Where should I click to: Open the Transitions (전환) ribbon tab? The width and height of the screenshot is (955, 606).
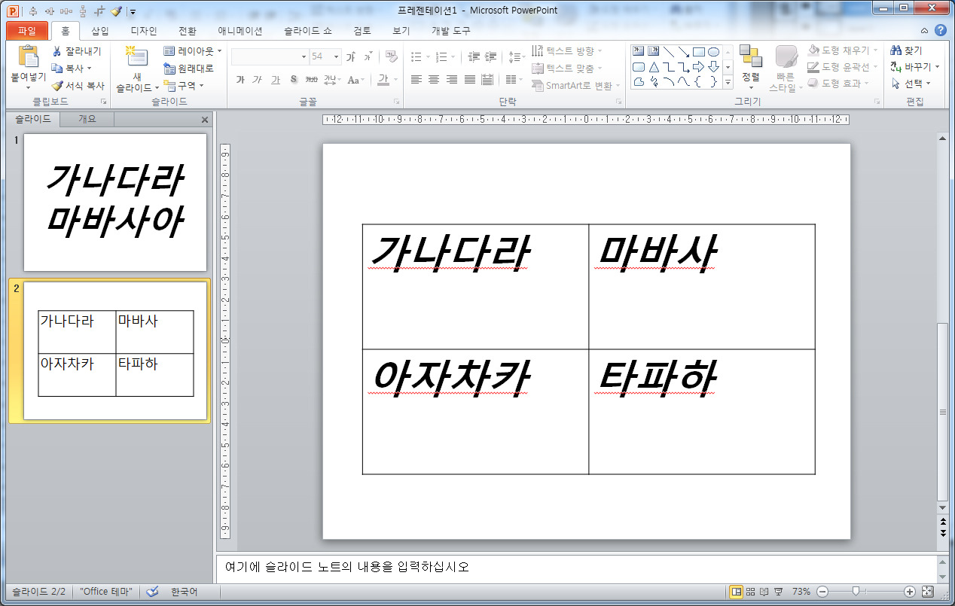[188, 31]
